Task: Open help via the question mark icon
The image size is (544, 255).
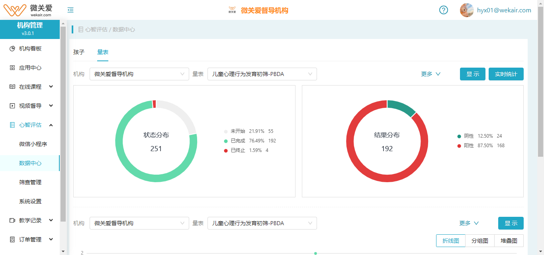Action: (444, 10)
